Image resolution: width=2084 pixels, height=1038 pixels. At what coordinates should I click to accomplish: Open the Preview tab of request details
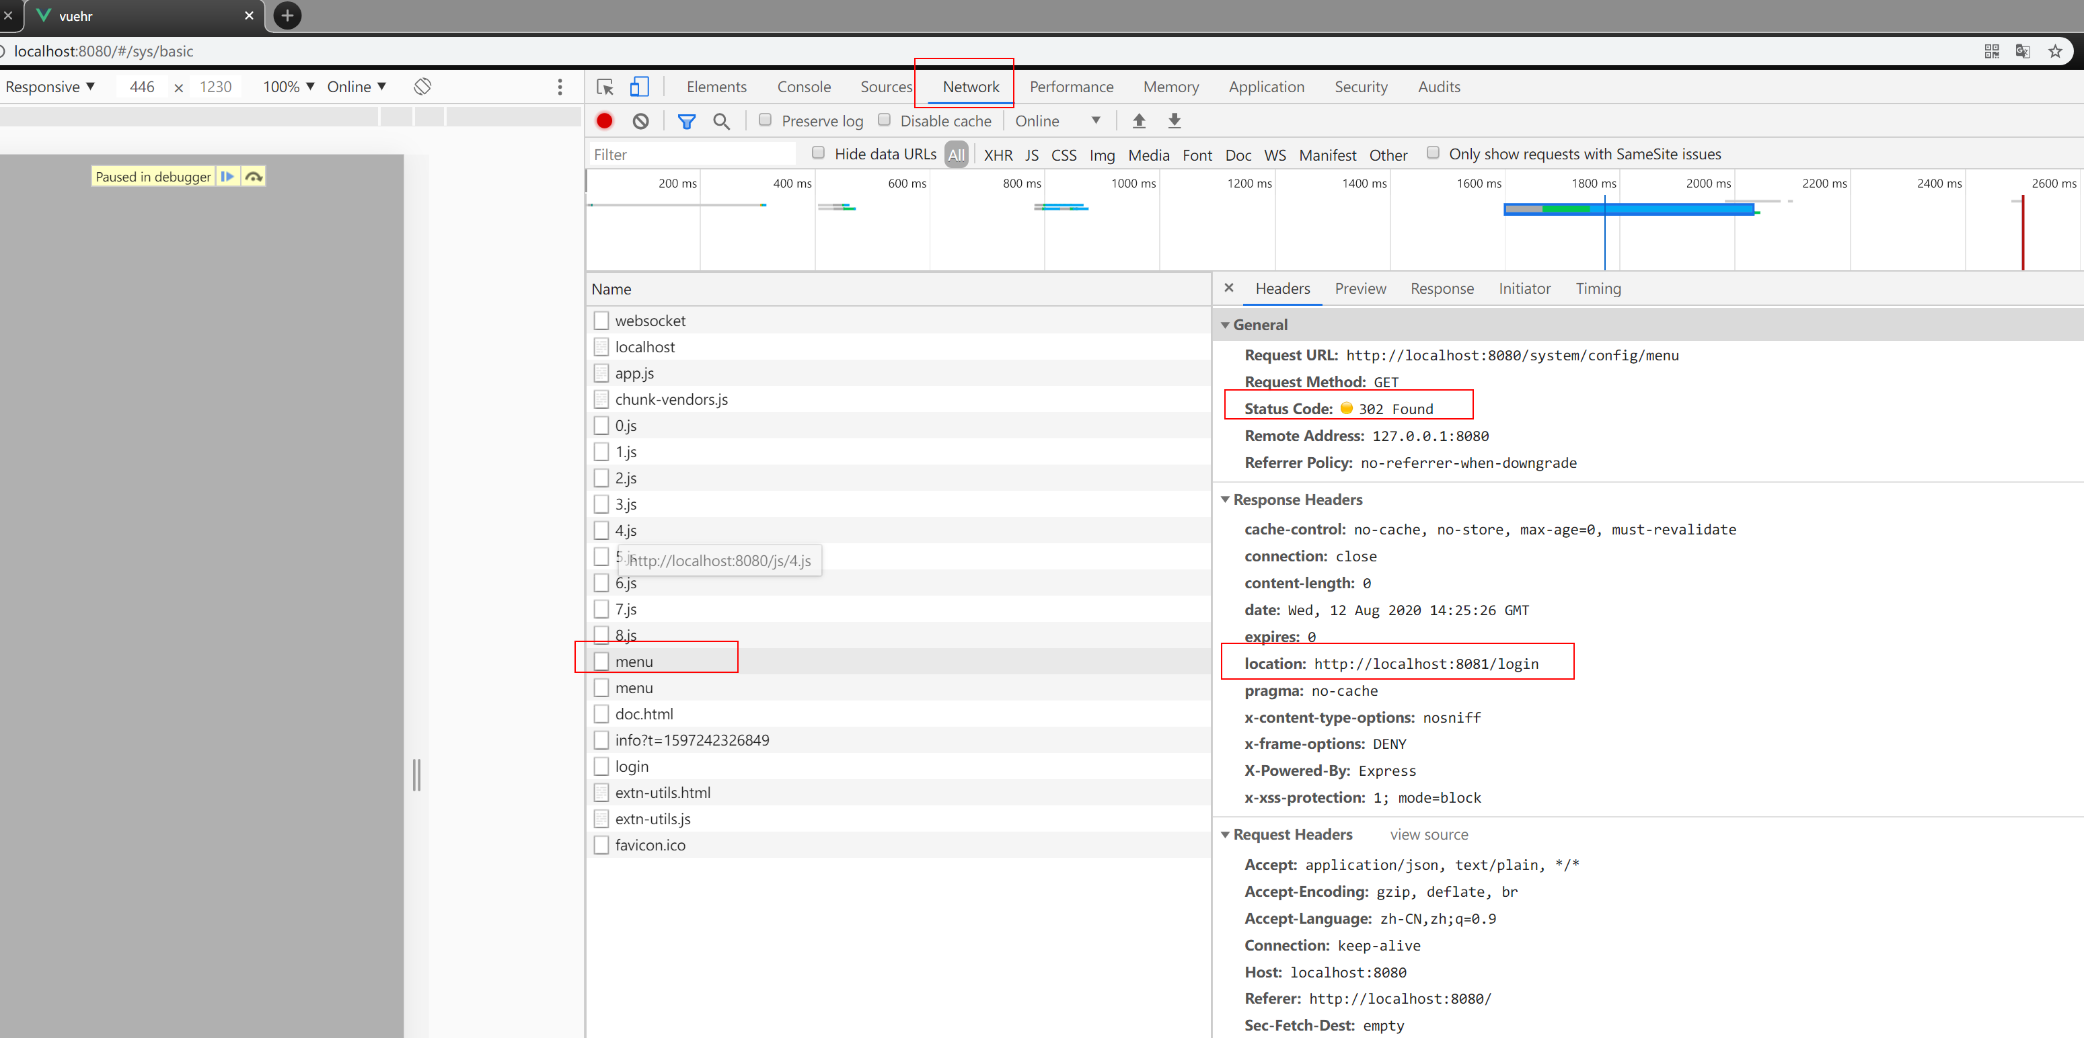click(1360, 288)
